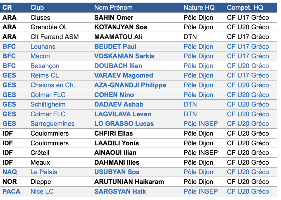Click LO GRASSO Lucas name
Screen dimensions: 281x200
[124, 124]
